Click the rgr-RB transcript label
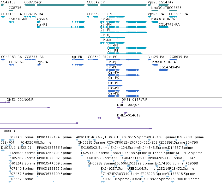This screenshot has width=222, height=183. 42,25
